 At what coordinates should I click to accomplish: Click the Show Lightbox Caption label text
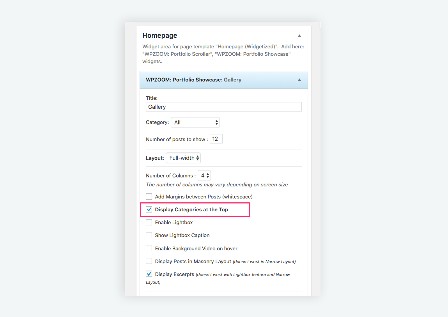[x=182, y=235]
